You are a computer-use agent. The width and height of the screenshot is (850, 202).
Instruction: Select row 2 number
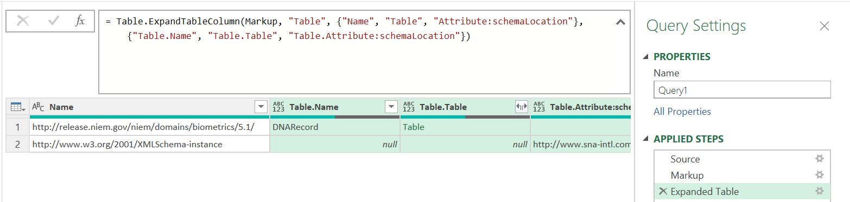[17, 144]
